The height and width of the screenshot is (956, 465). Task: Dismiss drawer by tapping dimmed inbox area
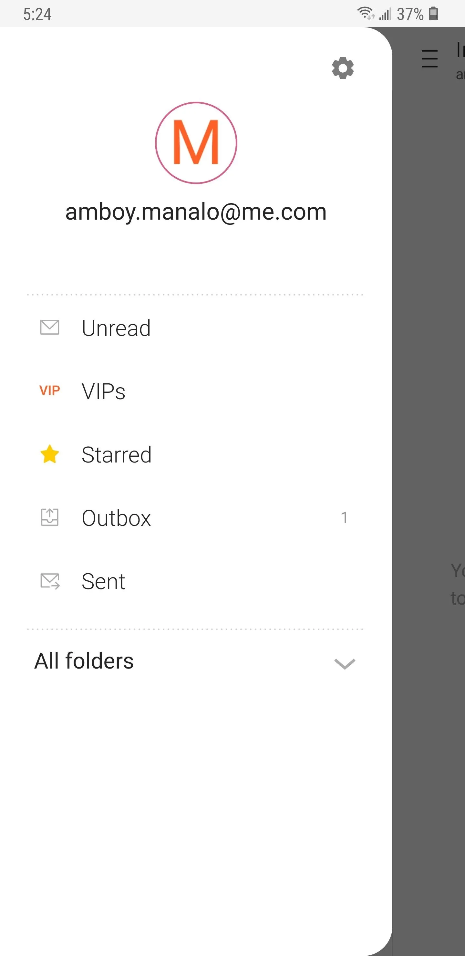429,483
